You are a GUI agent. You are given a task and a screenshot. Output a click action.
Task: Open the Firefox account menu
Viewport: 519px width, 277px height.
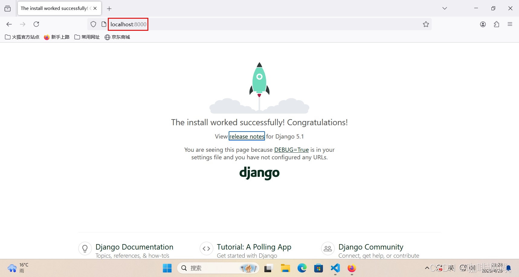tap(483, 24)
